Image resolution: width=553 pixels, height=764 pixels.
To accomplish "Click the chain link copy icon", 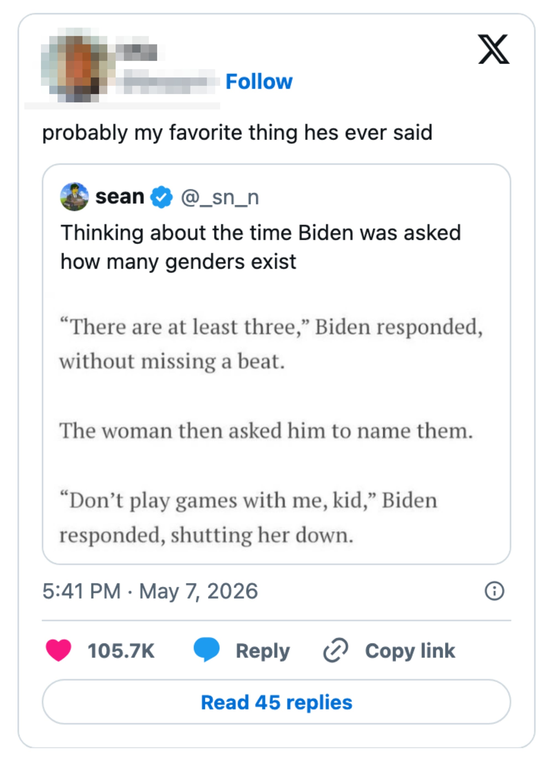I will click(335, 650).
